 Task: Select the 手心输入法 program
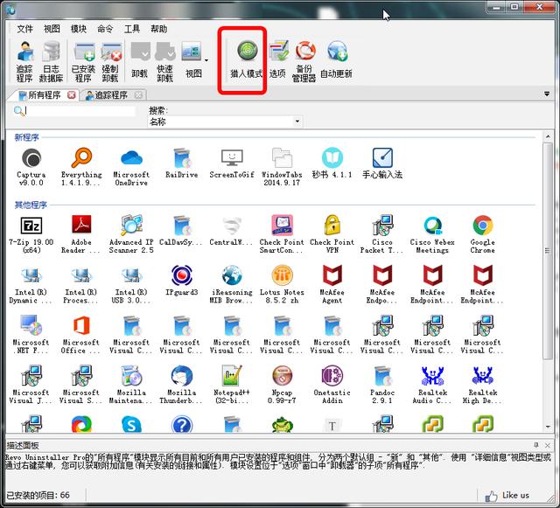click(382, 164)
